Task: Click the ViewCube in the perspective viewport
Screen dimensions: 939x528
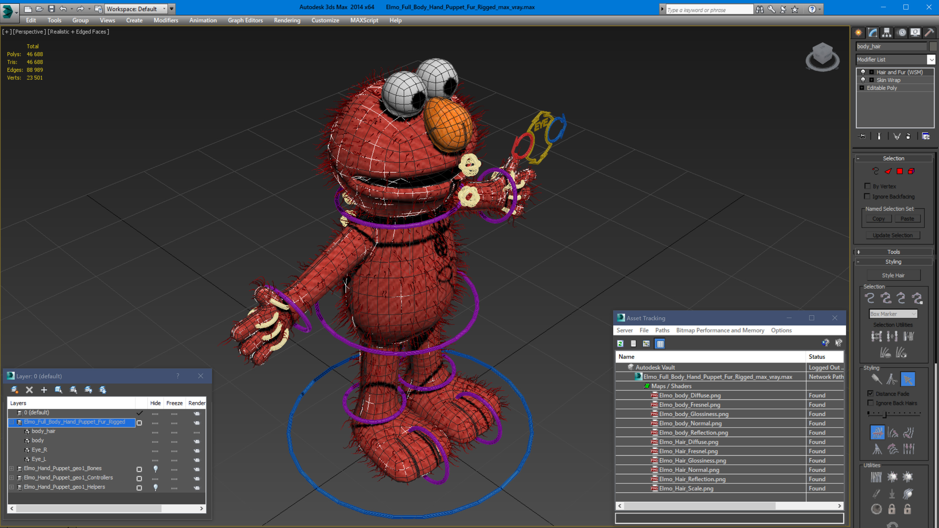Action: pos(822,57)
